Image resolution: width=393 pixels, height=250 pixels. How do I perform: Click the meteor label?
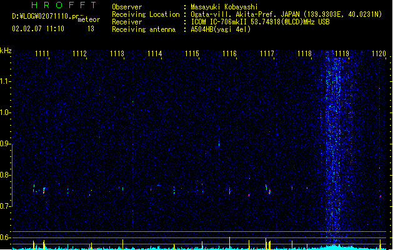[x=89, y=19]
